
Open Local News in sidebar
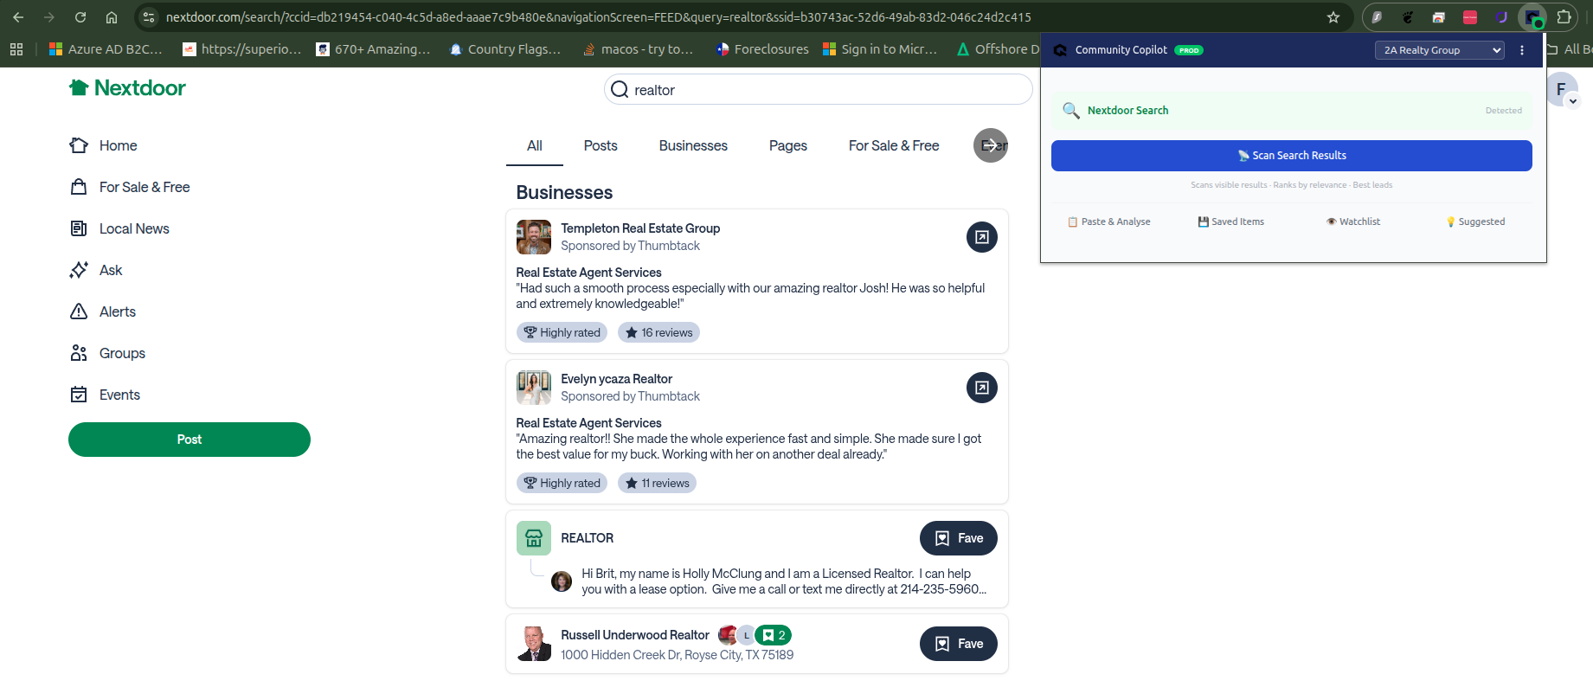[119, 228]
